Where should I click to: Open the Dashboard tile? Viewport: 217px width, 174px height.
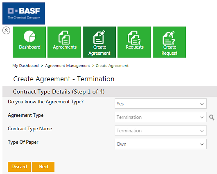[29, 42]
